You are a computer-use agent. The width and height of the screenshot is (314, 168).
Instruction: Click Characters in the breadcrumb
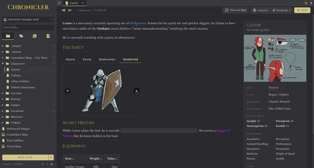click(x=85, y=10)
